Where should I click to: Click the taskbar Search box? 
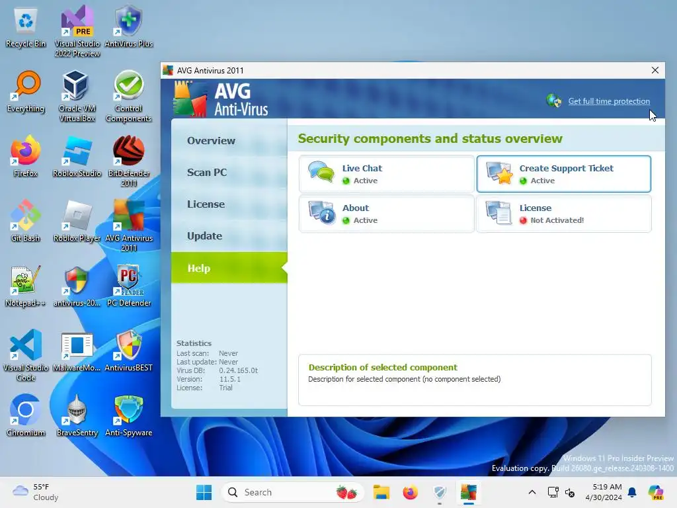pos(293,492)
